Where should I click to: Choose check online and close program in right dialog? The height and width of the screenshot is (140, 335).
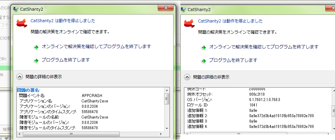click(x=264, y=47)
